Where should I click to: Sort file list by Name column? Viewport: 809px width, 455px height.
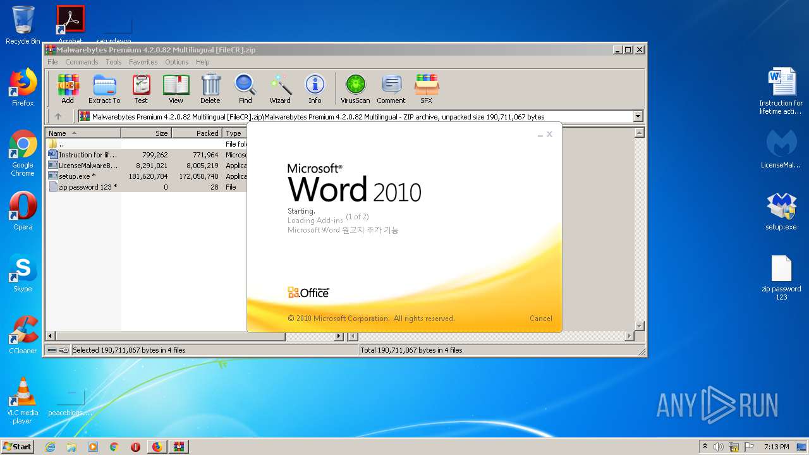pyautogui.click(x=83, y=133)
